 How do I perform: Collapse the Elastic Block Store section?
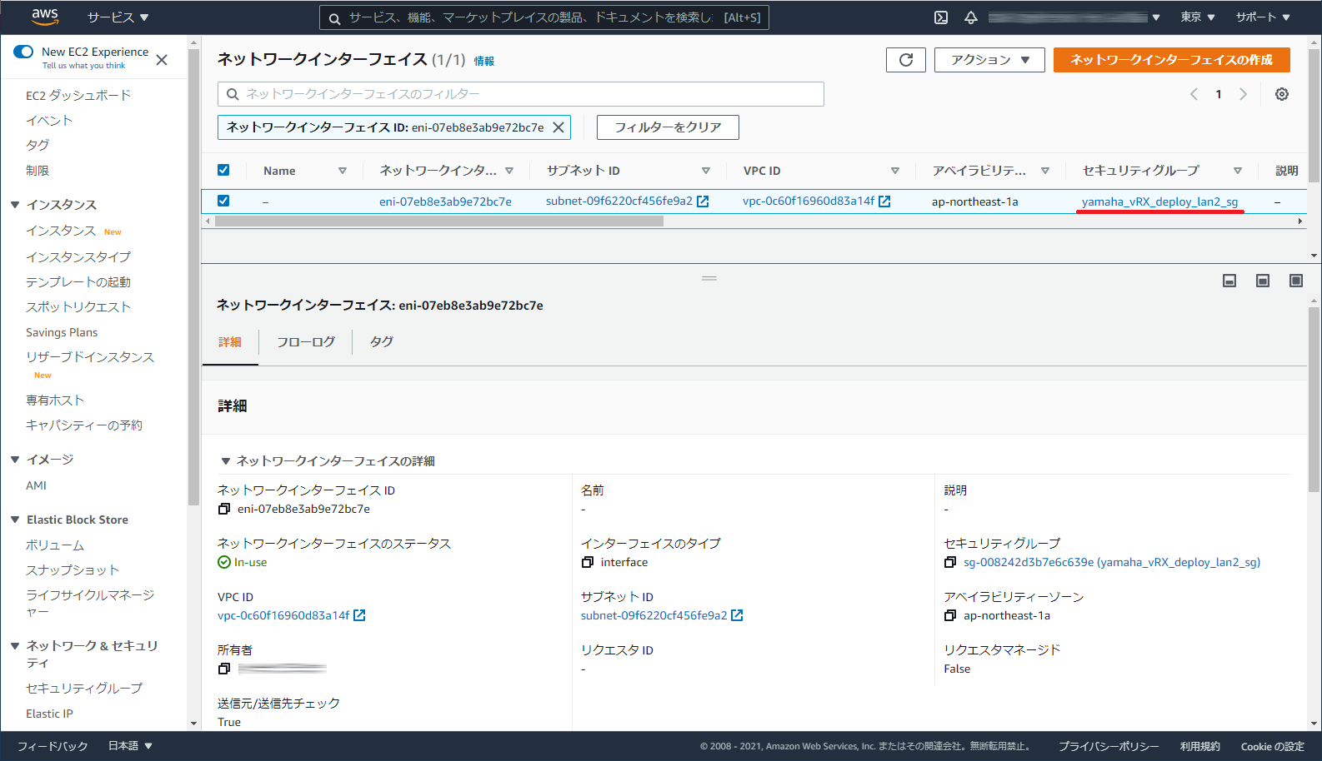(15, 520)
